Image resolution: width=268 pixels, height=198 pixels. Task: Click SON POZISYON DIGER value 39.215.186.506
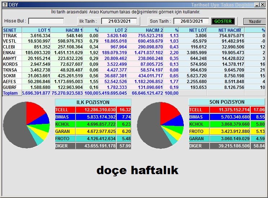click(x=234, y=146)
